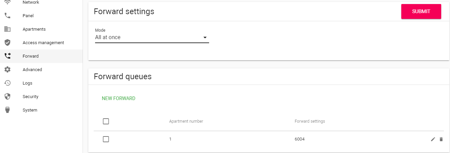Click the Access management shield icon
The width and height of the screenshot is (450, 153).
coord(7,42)
